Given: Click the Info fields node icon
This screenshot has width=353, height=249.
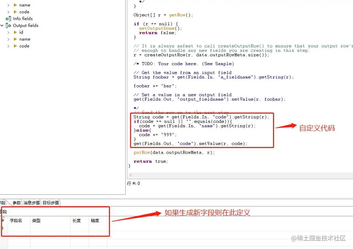Looking at the screenshot, I should point(8,19).
